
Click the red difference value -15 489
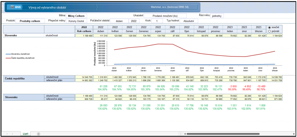point(261,86)
